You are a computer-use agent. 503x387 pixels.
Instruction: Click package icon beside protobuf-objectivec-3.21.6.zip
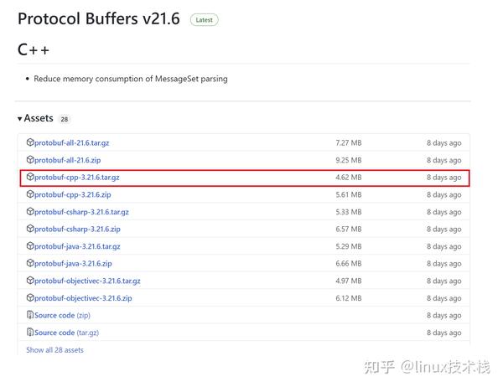tap(30, 298)
